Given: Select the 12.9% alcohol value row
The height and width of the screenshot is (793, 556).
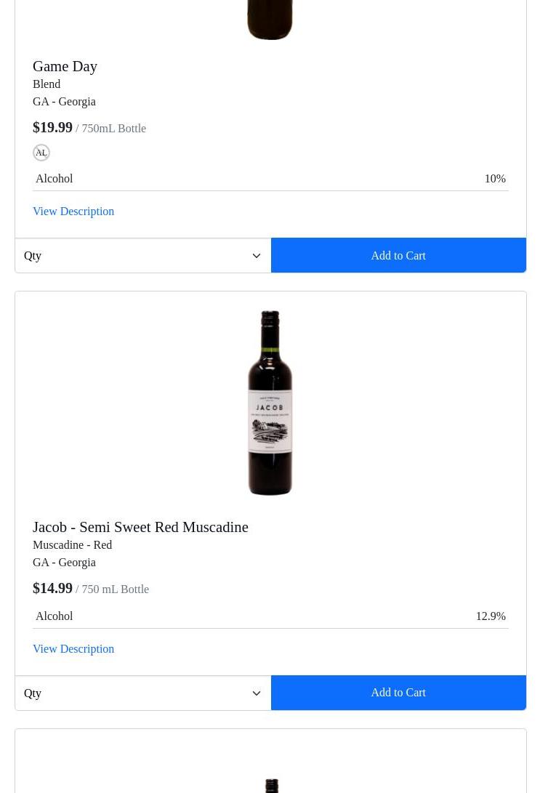Looking at the screenshot, I should (270, 616).
